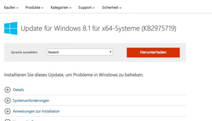The height and width of the screenshot is (121, 212).
Task: Open the Details section link
Action: click(x=18, y=90)
